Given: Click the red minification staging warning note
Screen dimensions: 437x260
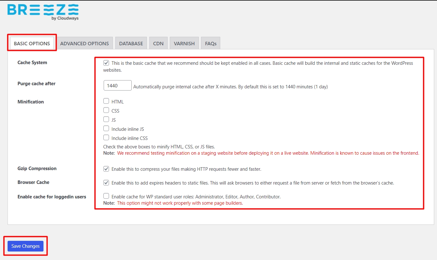Looking at the screenshot, I should coord(268,153).
